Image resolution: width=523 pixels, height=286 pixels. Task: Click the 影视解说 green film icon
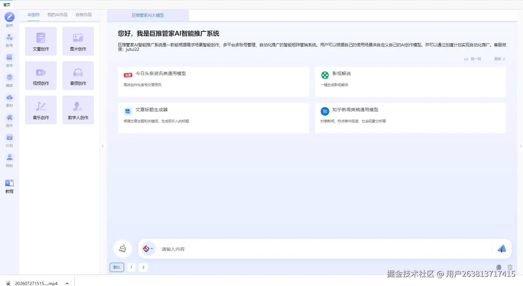coord(325,75)
